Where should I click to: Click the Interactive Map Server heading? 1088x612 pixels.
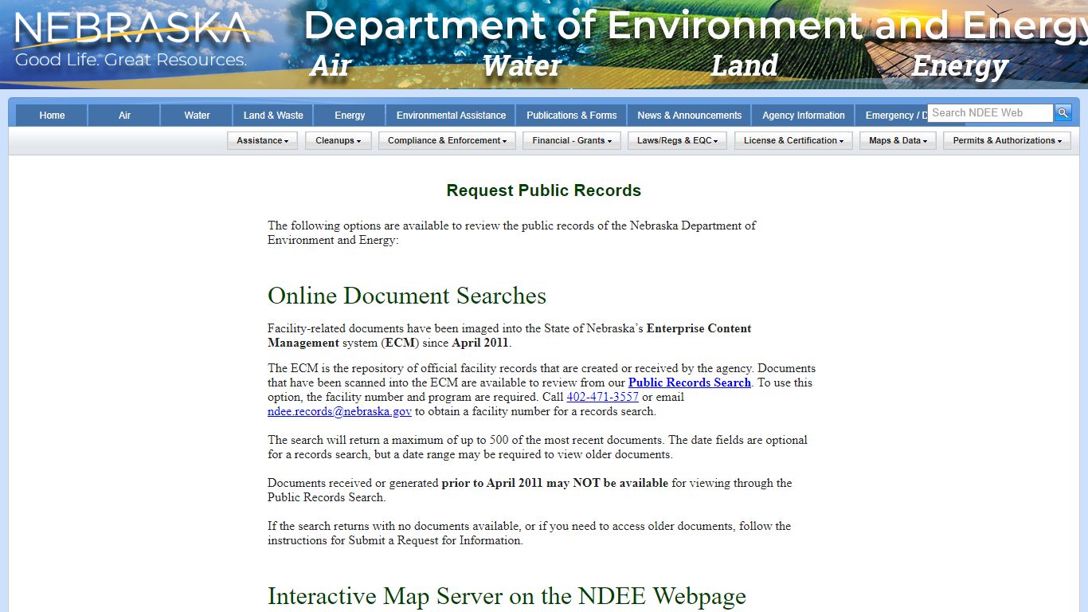[507, 596]
